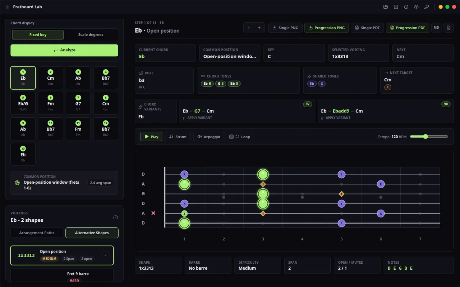
Task: Select Fixed key display mode
Action: pos(38,35)
